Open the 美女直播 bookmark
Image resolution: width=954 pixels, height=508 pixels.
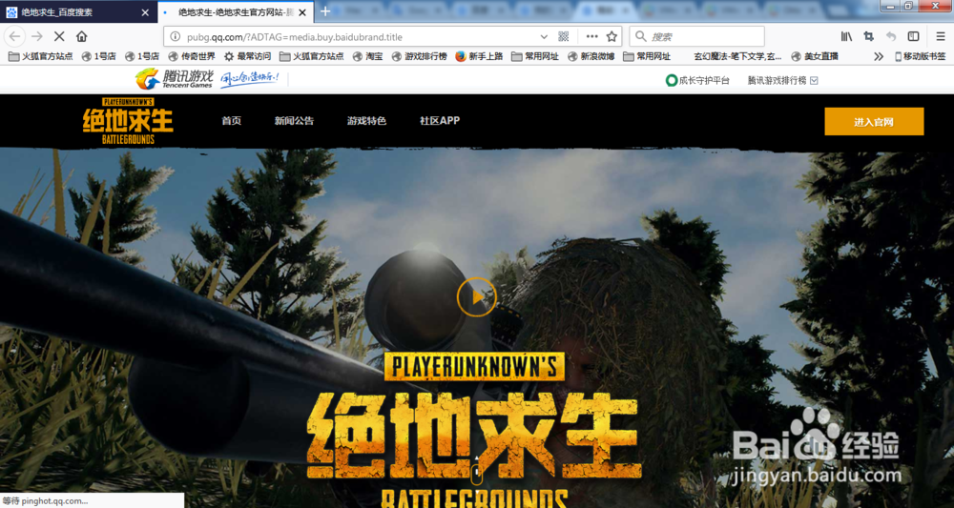(x=815, y=56)
